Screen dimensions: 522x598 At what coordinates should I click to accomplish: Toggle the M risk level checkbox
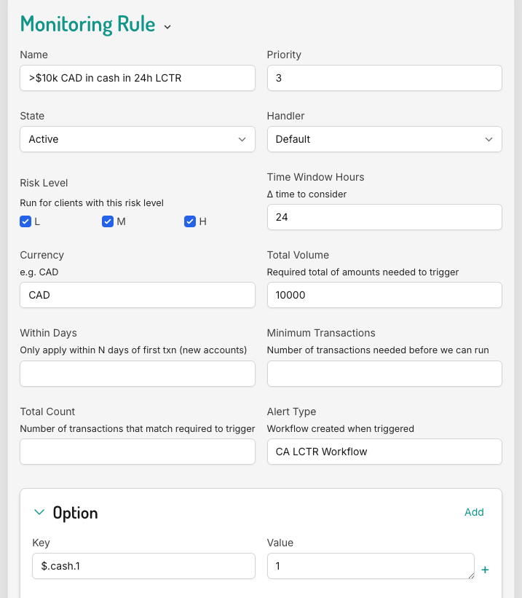pos(108,221)
